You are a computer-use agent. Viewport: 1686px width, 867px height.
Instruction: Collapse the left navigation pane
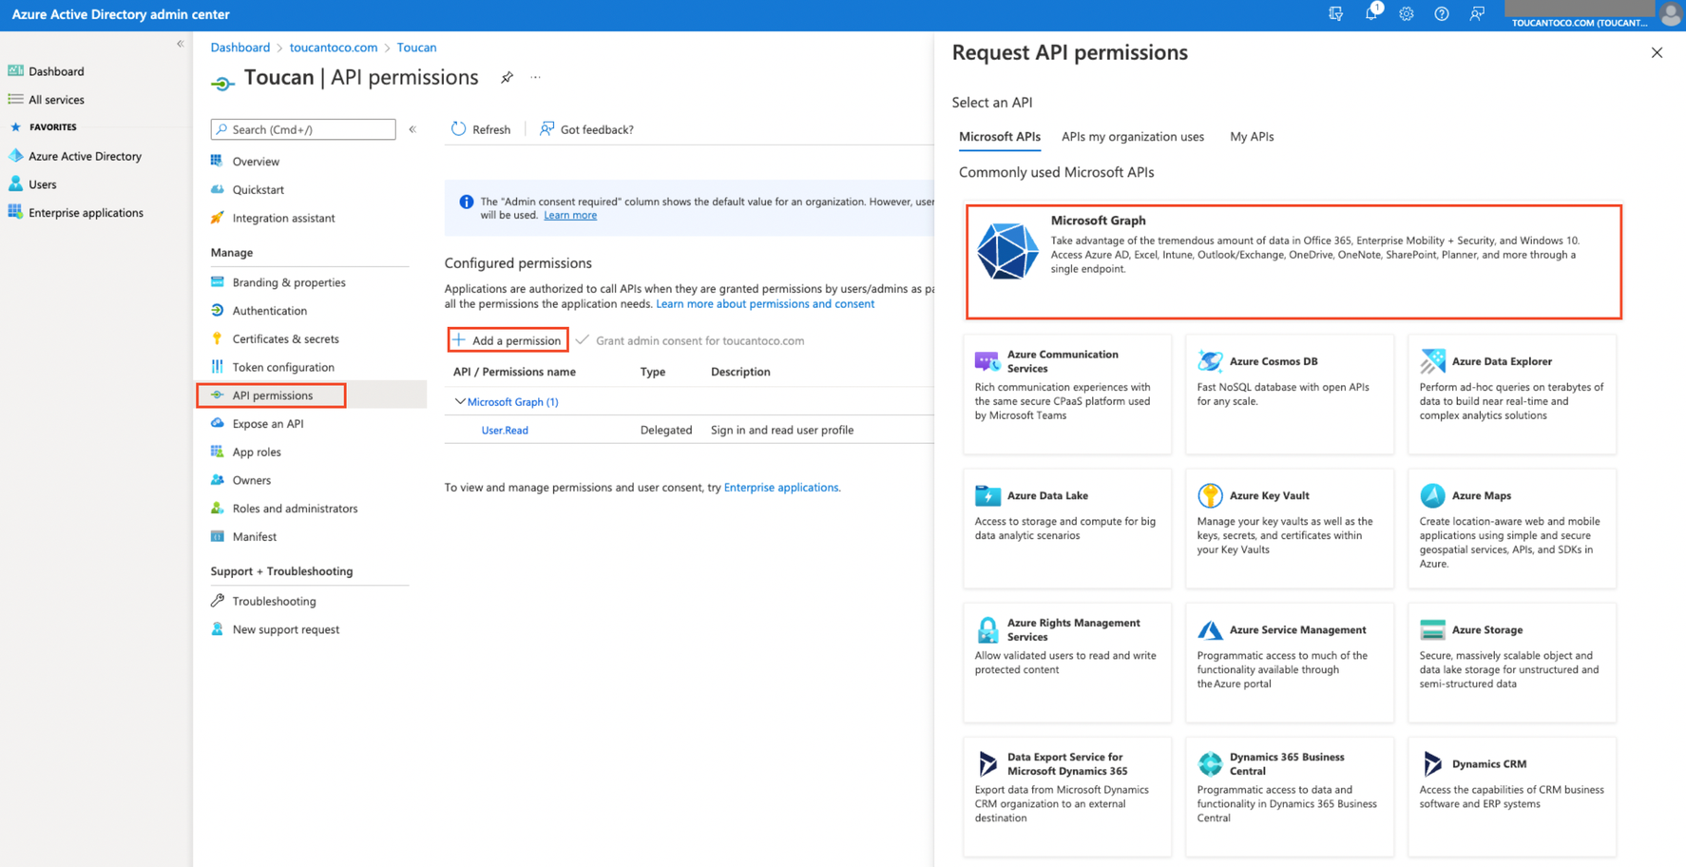(180, 43)
